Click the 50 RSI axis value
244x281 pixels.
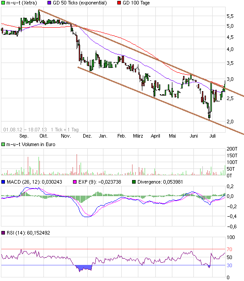click(x=230, y=257)
